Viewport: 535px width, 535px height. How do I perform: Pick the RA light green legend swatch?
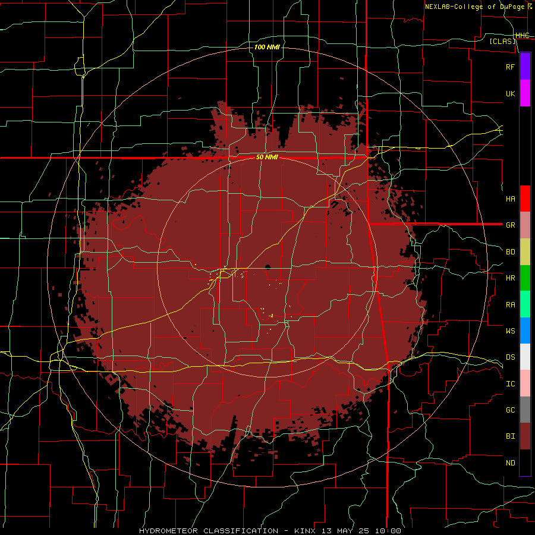(525, 304)
